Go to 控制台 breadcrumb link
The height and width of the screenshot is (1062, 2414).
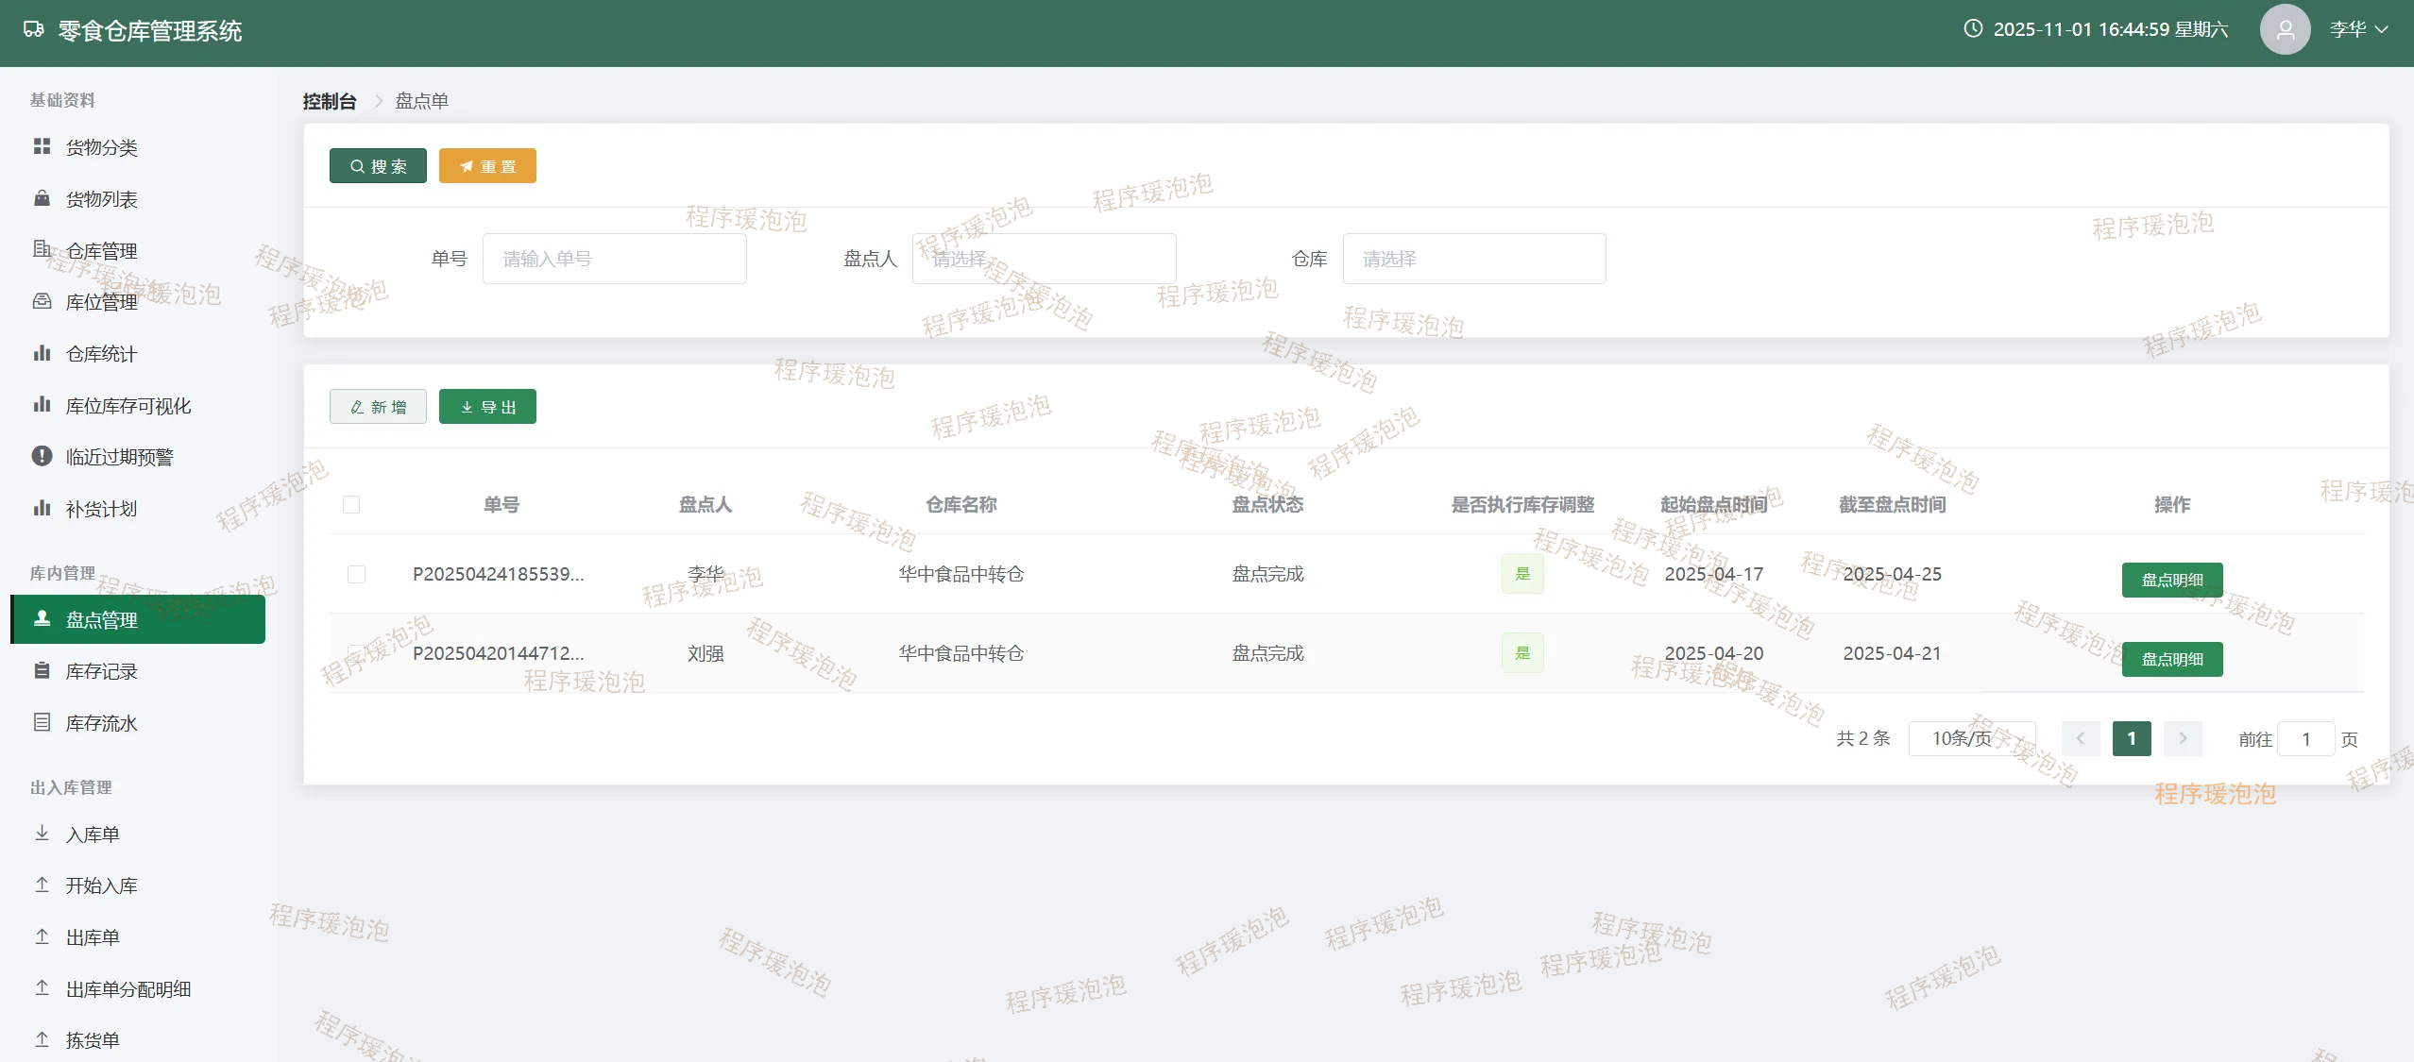pyautogui.click(x=329, y=101)
